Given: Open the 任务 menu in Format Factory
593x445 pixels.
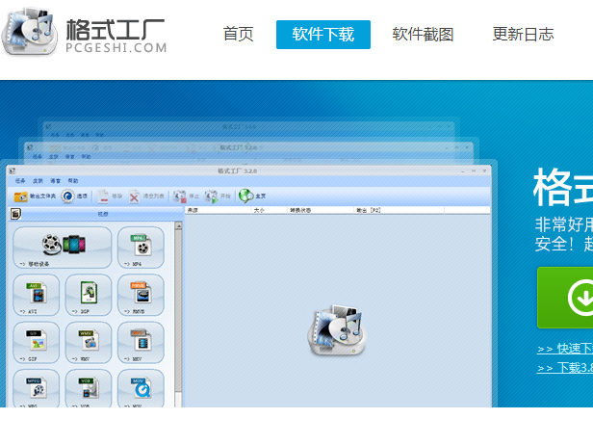Looking at the screenshot, I should pos(20,181).
